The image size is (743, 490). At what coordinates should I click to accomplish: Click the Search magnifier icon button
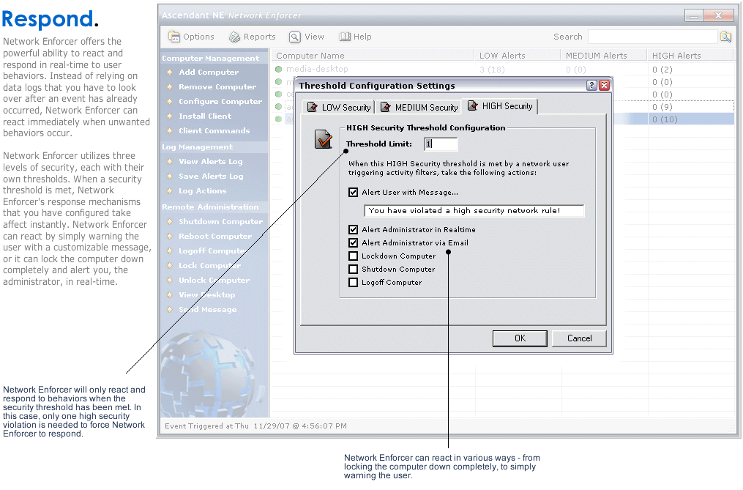(x=725, y=37)
